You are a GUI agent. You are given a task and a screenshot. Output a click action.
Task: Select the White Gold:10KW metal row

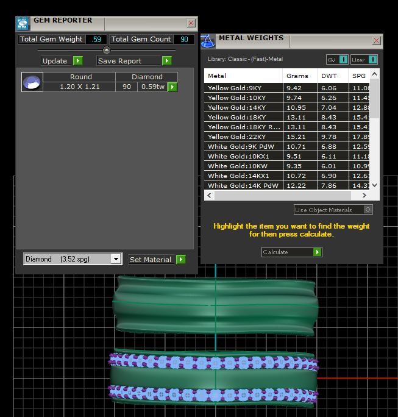coord(243,166)
